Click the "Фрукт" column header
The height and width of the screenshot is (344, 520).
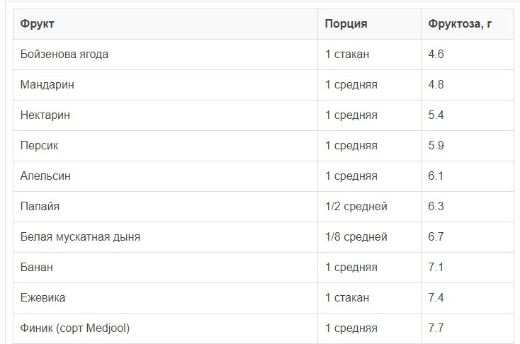(x=38, y=24)
